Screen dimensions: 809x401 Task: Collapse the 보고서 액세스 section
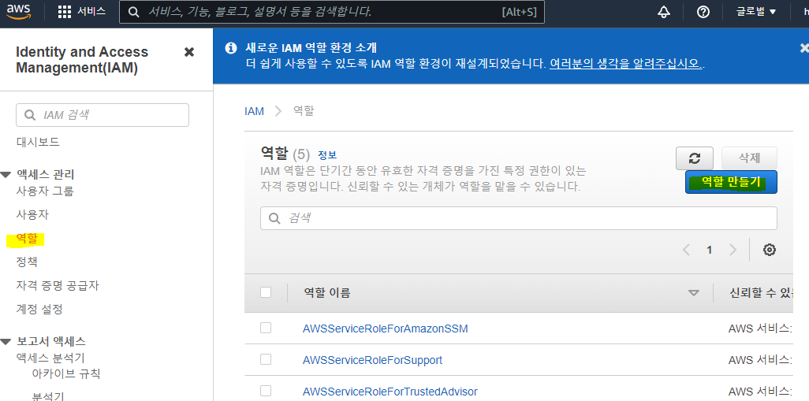[6, 341]
